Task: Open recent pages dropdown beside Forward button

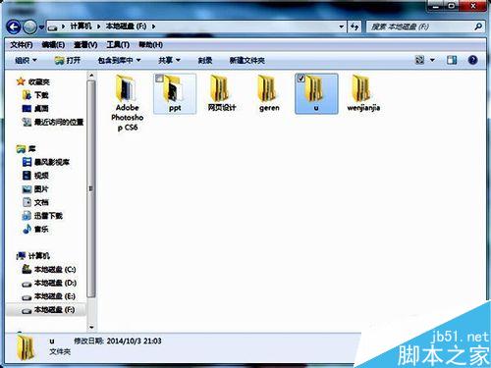Action: tap(41, 27)
